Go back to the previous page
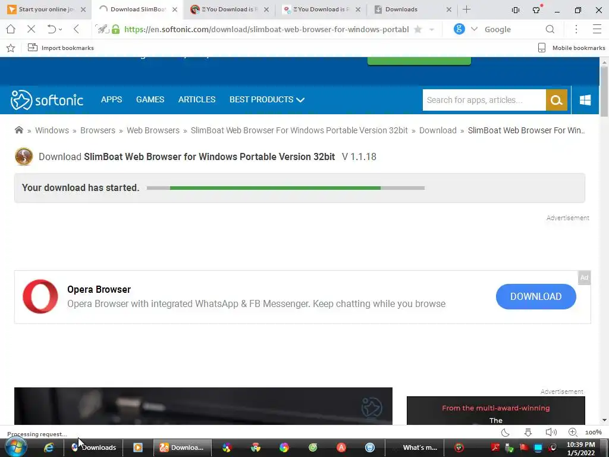 coord(76,29)
